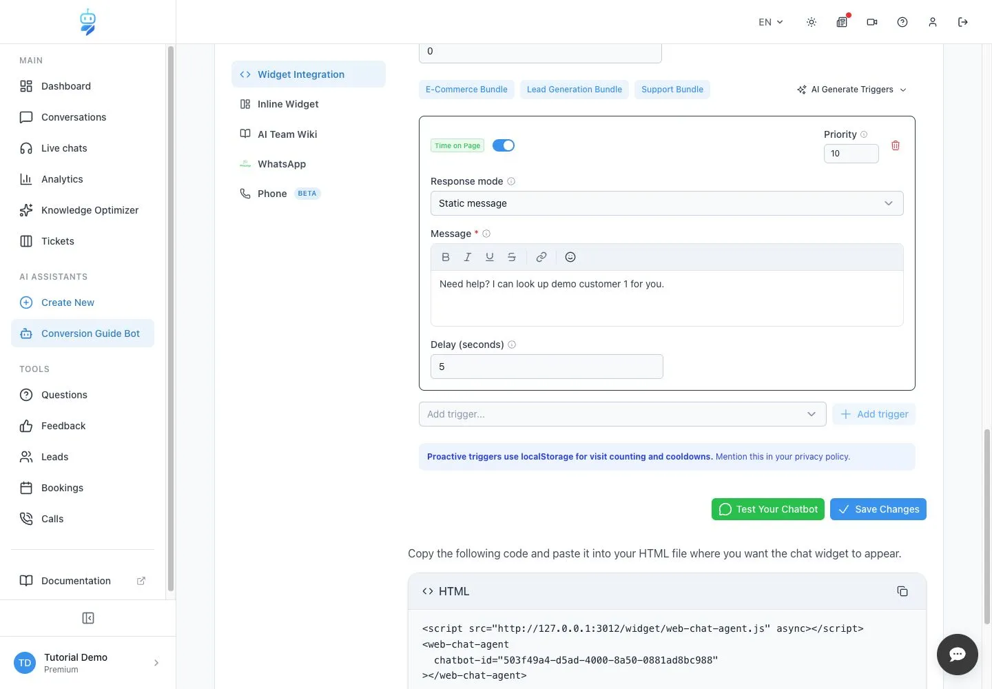
Task: Open the Add trigger dropdown
Action: point(623,414)
